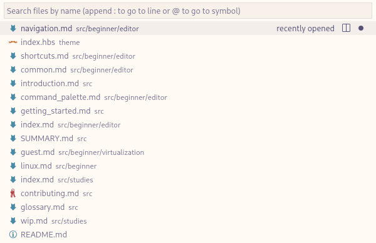The height and width of the screenshot is (243, 376).
Task: Click the markdown icon next to SUMMARY.md
Action: pos(13,138)
